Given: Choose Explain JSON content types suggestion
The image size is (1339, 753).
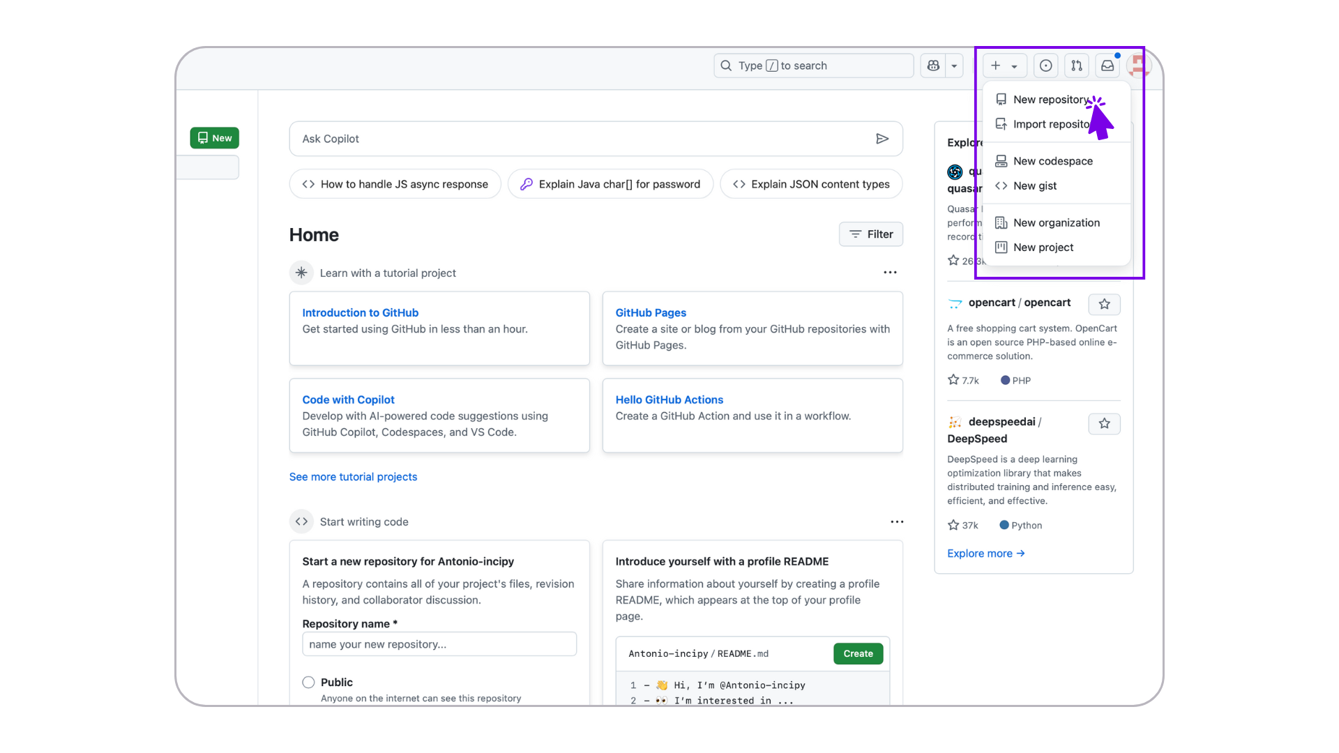Looking at the screenshot, I should 811,184.
